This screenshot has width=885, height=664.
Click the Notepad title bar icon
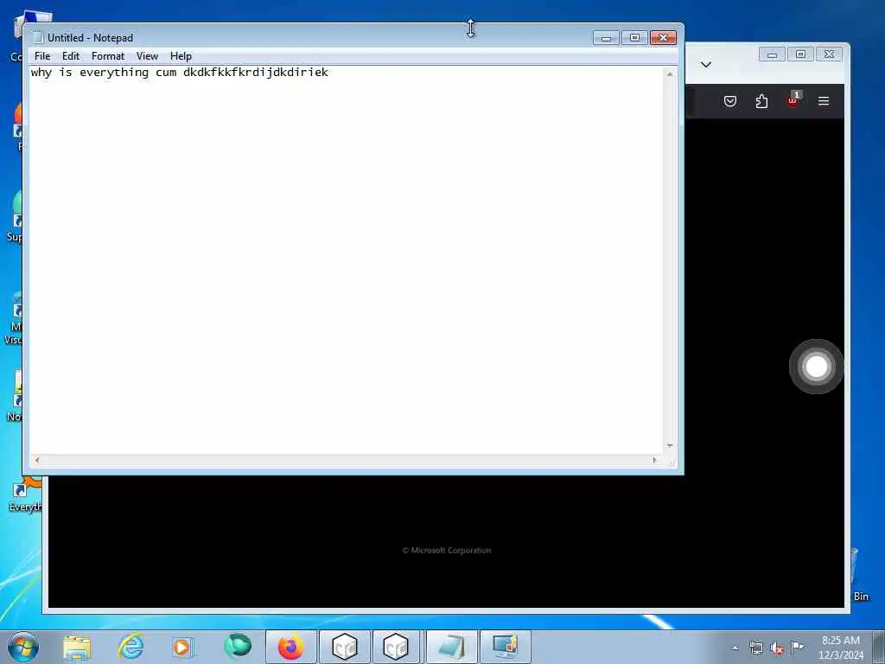[38, 37]
